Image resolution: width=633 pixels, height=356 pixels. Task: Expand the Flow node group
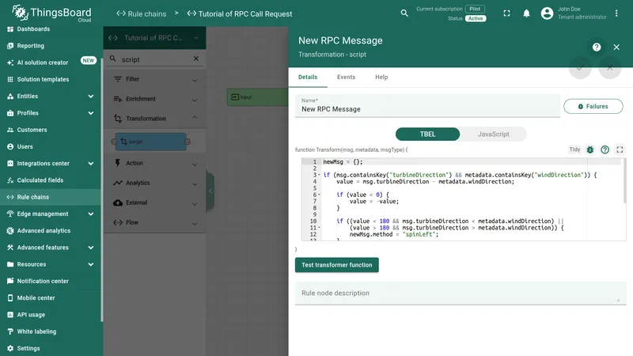154,223
